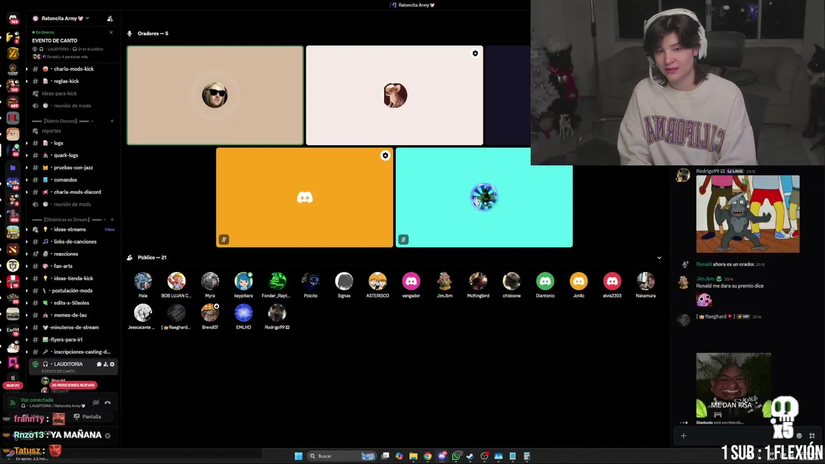Open the Windows Start menu
The height and width of the screenshot is (464, 825).
298,456
